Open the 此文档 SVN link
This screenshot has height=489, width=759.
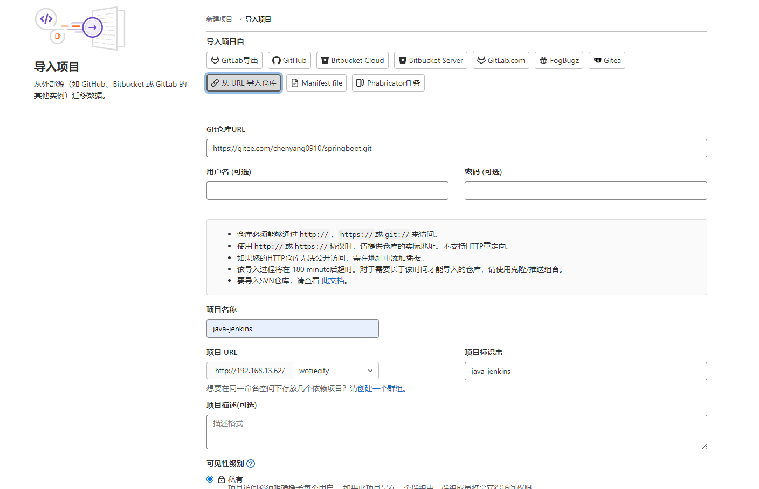[333, 281]
